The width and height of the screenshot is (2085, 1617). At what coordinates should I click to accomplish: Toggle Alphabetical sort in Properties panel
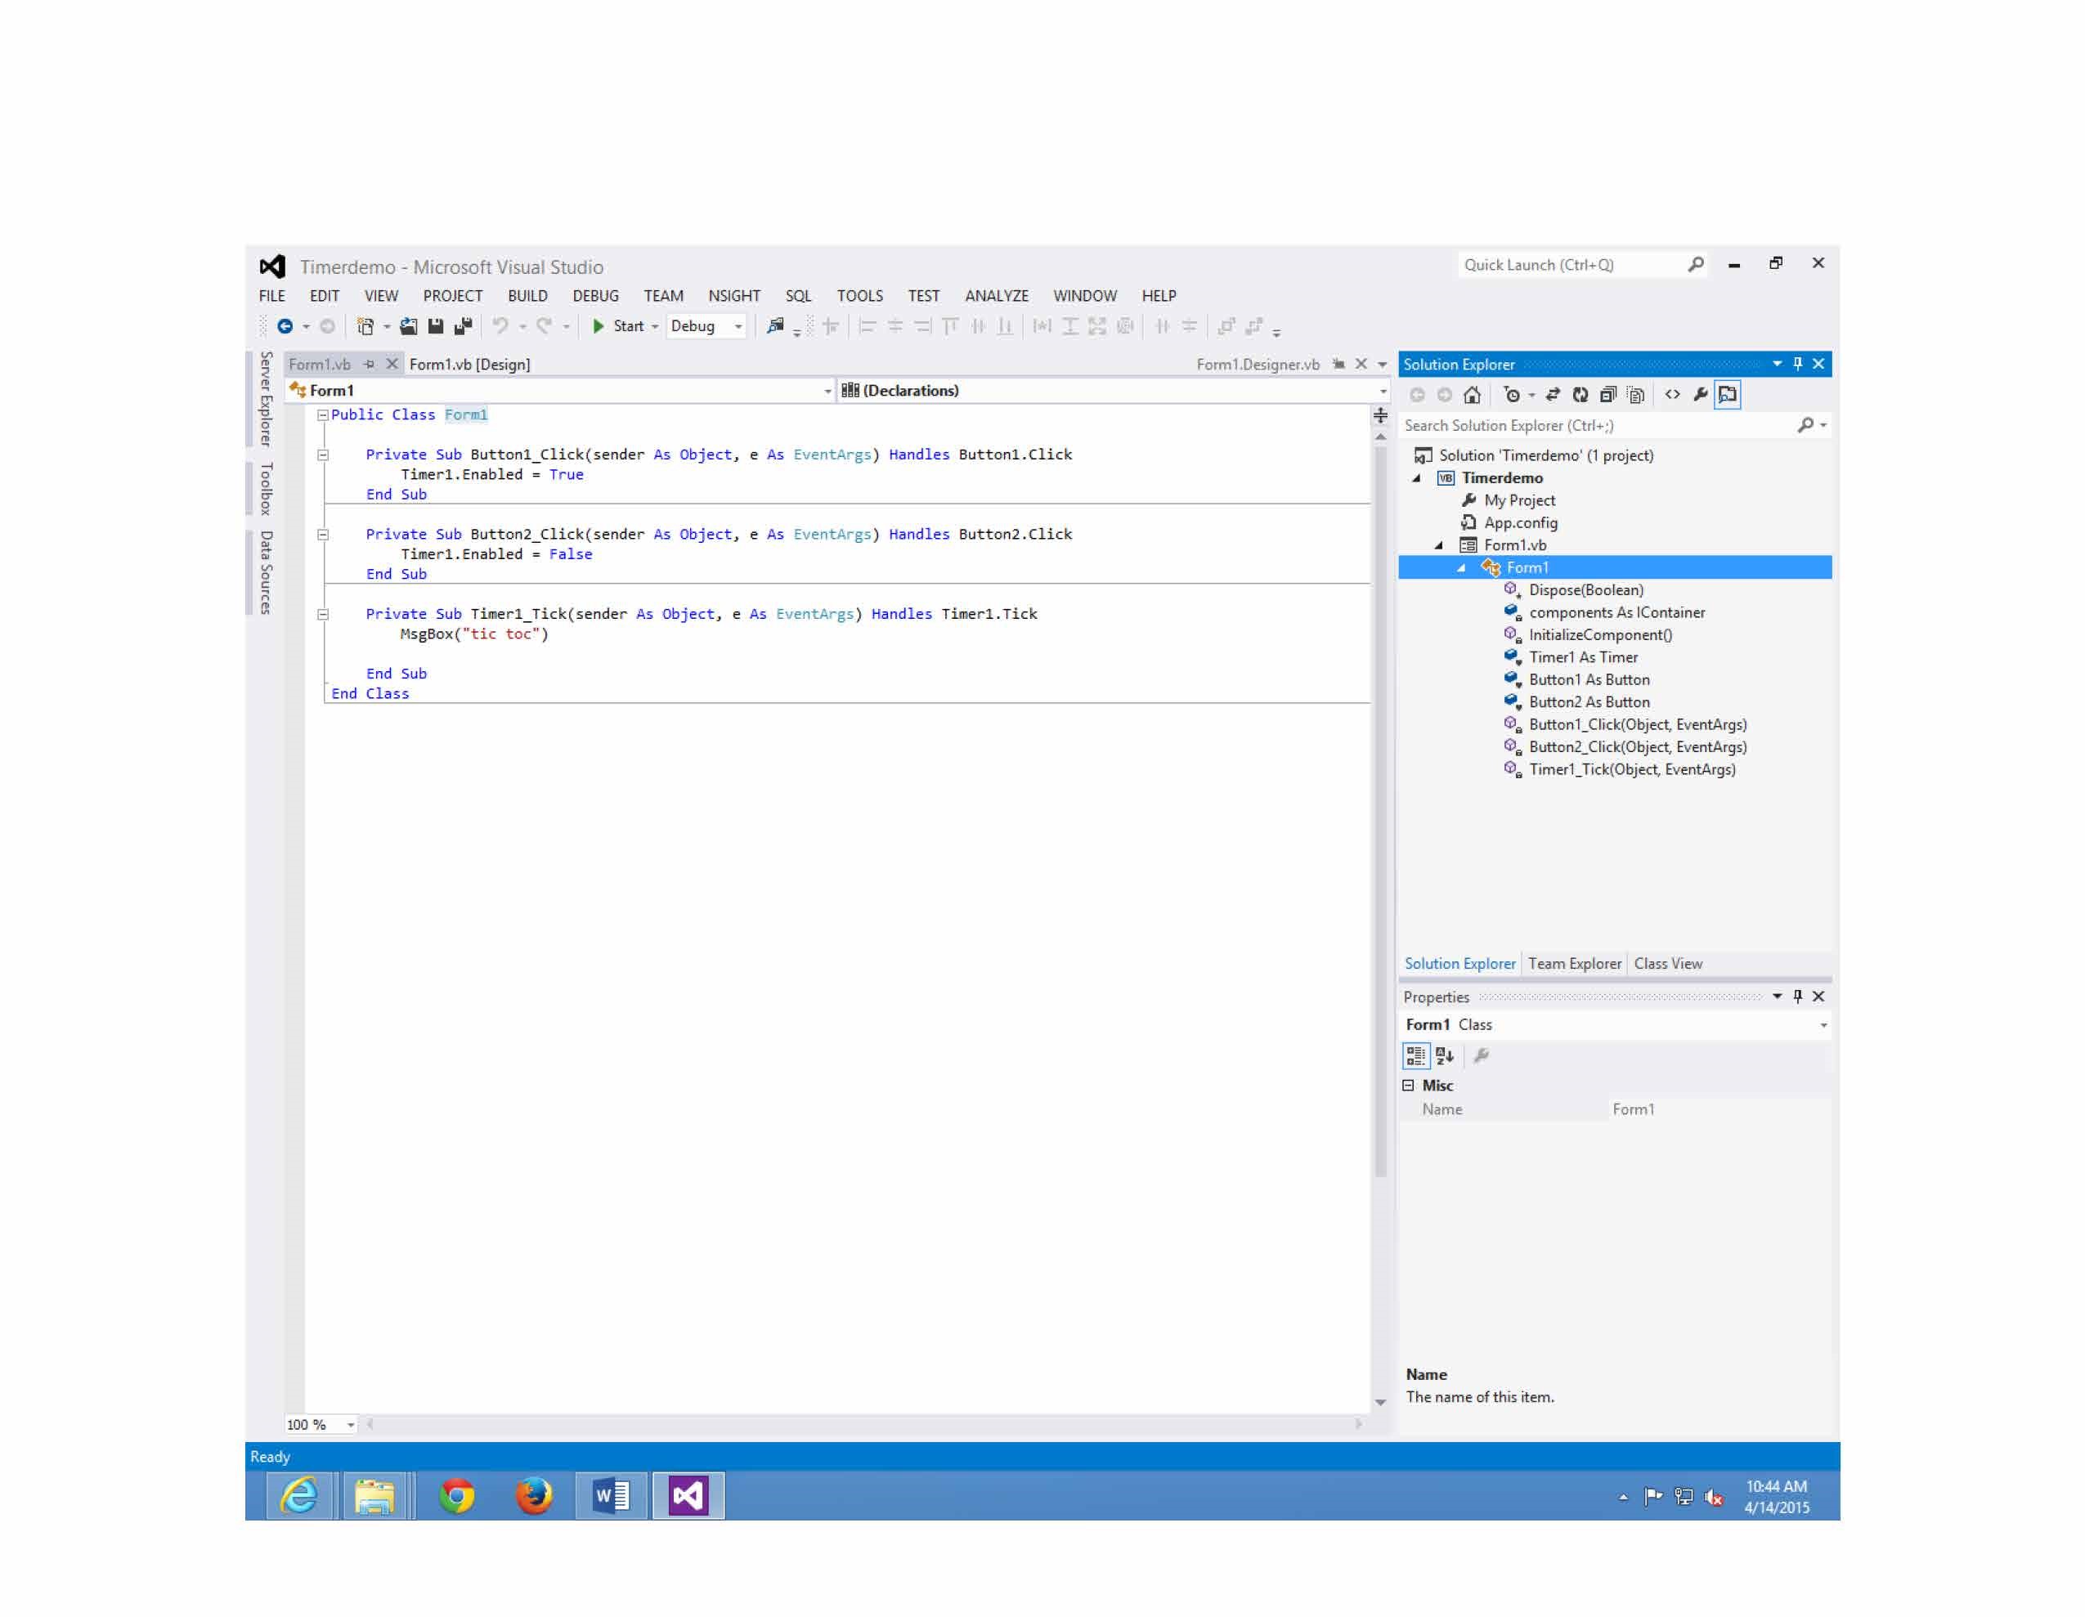coord(1445,1055)
